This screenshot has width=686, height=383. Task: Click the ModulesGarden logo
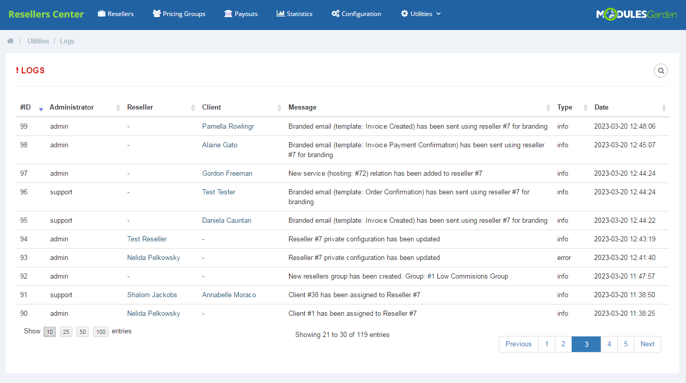[636, 15]
